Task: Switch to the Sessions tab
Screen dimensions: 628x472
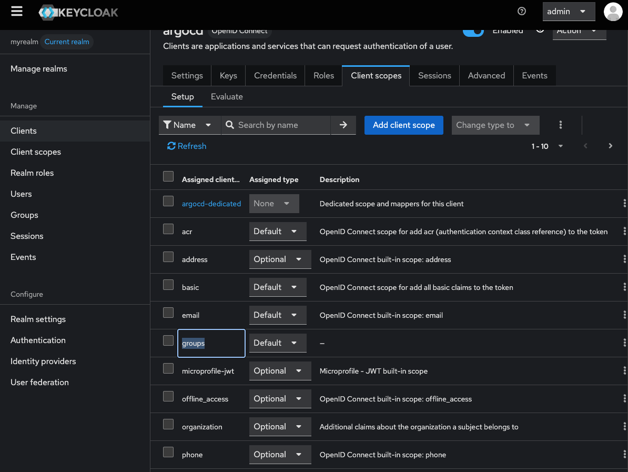Action: [x=434, y=76]
